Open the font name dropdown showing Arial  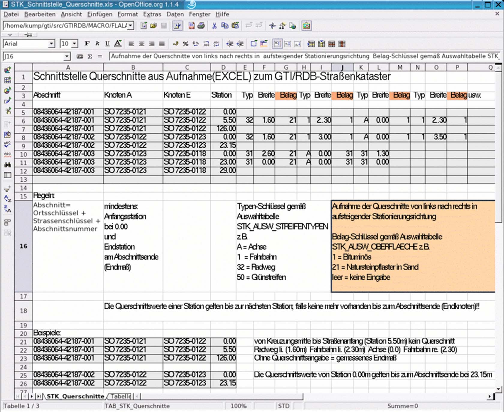point(52,44)
